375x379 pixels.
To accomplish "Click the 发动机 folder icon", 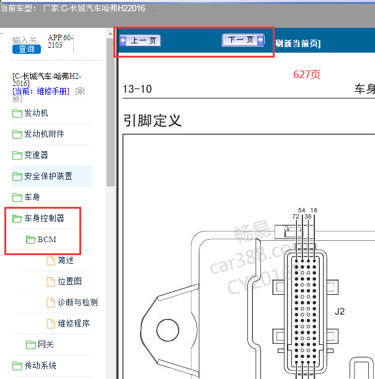I will pos(17,113).
